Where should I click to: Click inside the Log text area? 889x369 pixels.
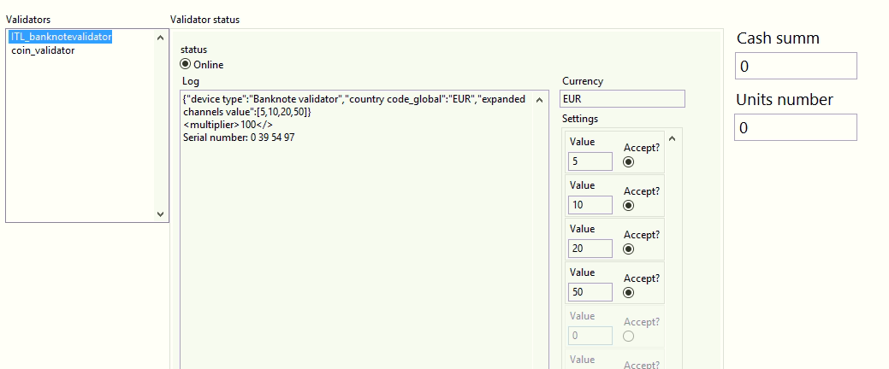click(359, 256)
